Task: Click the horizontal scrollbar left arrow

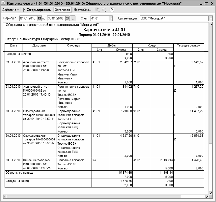Action: (5, 196)
